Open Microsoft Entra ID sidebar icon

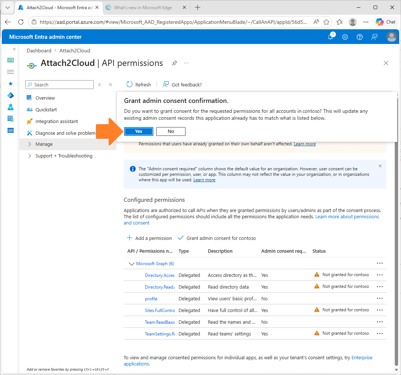click(x=10, y=95)
